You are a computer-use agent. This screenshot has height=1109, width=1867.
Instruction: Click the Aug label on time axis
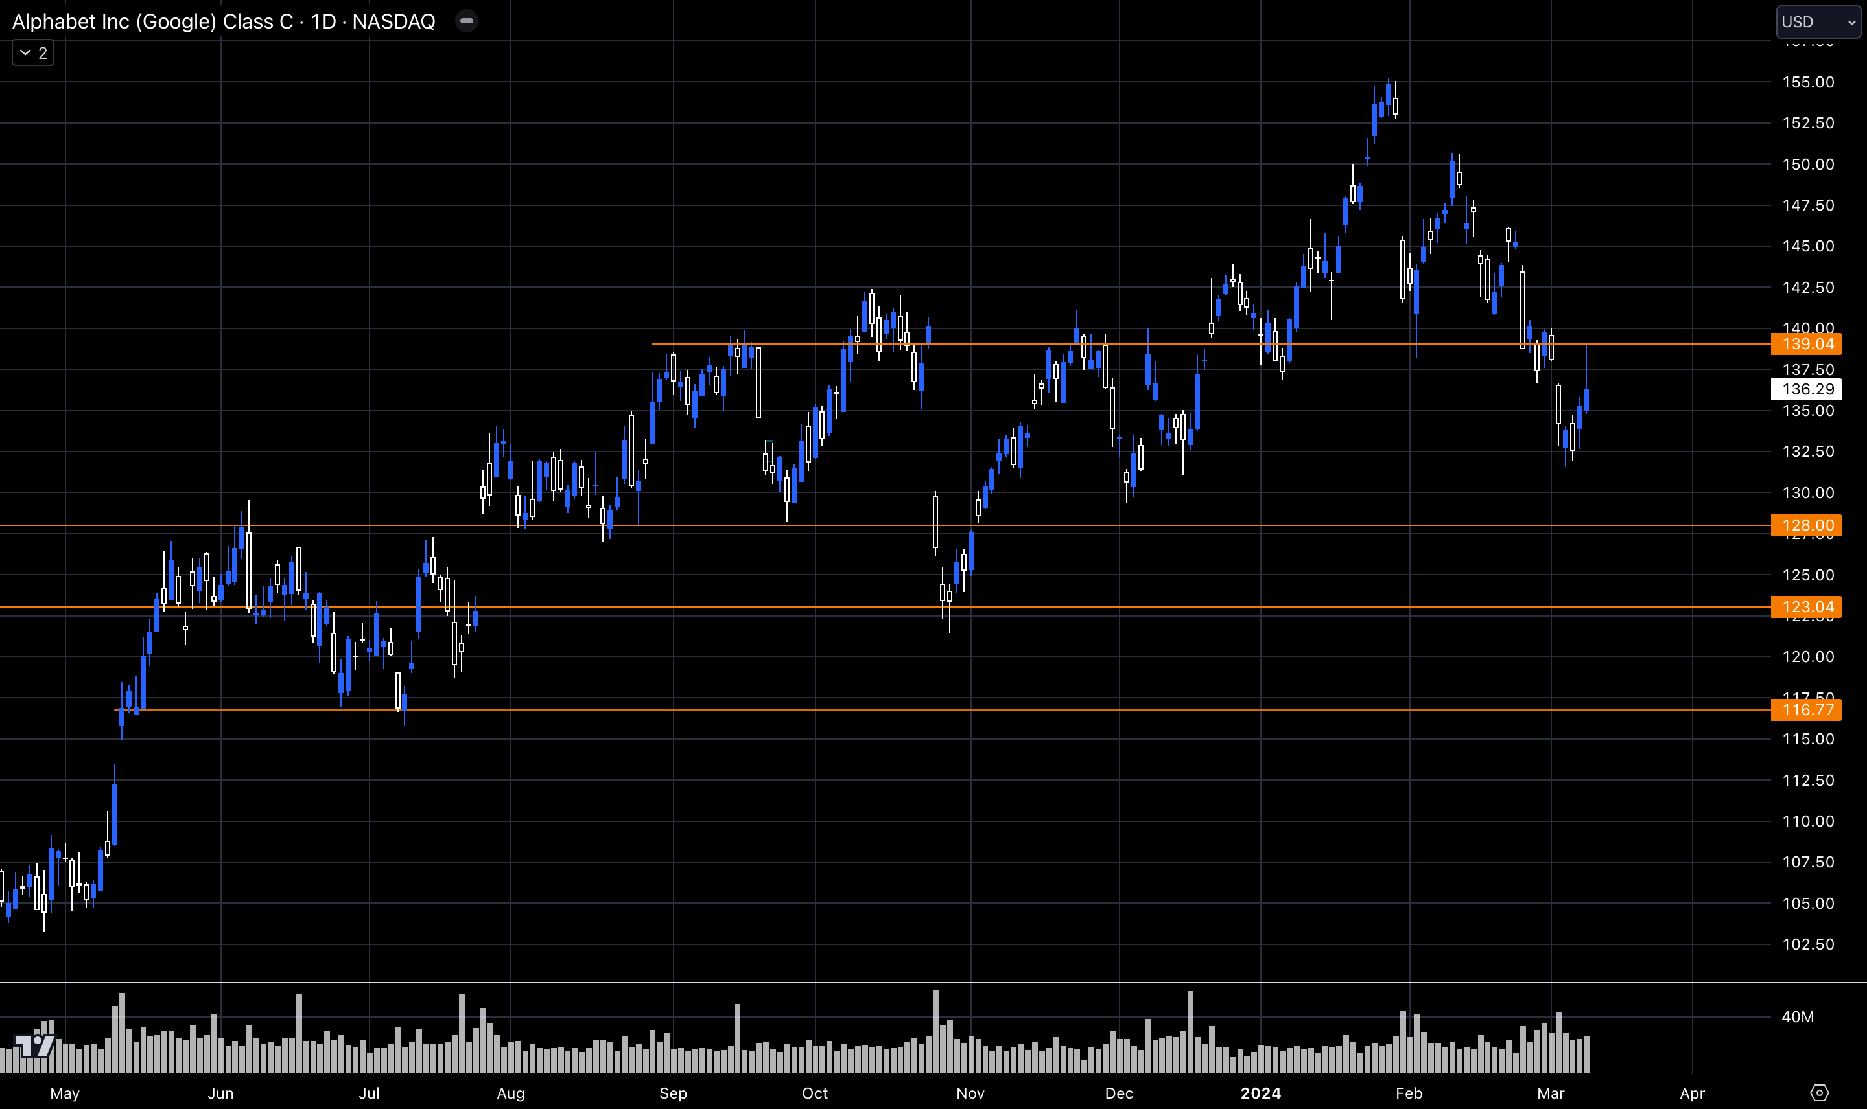point(511,1093)
